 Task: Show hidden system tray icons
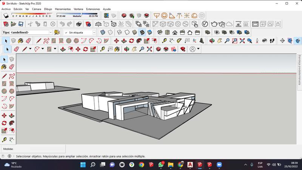coord(246,165)
